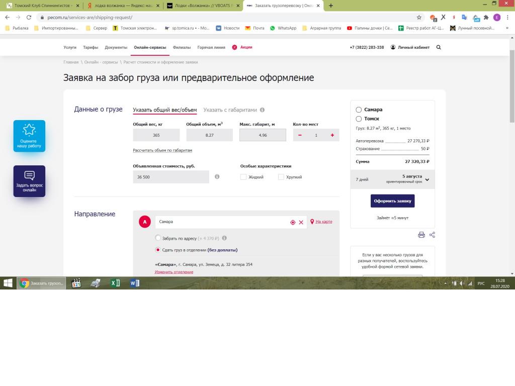Click the Изменить отделение link
Screen dimensions: 515x386
[x=174, y=272]
